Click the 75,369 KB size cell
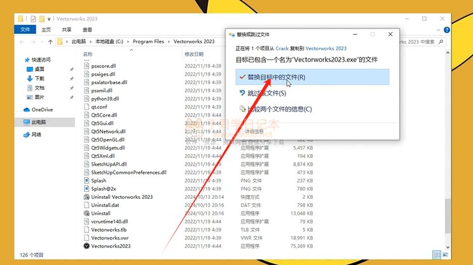The width and height of the screenshot is (473, 265). 301,246
